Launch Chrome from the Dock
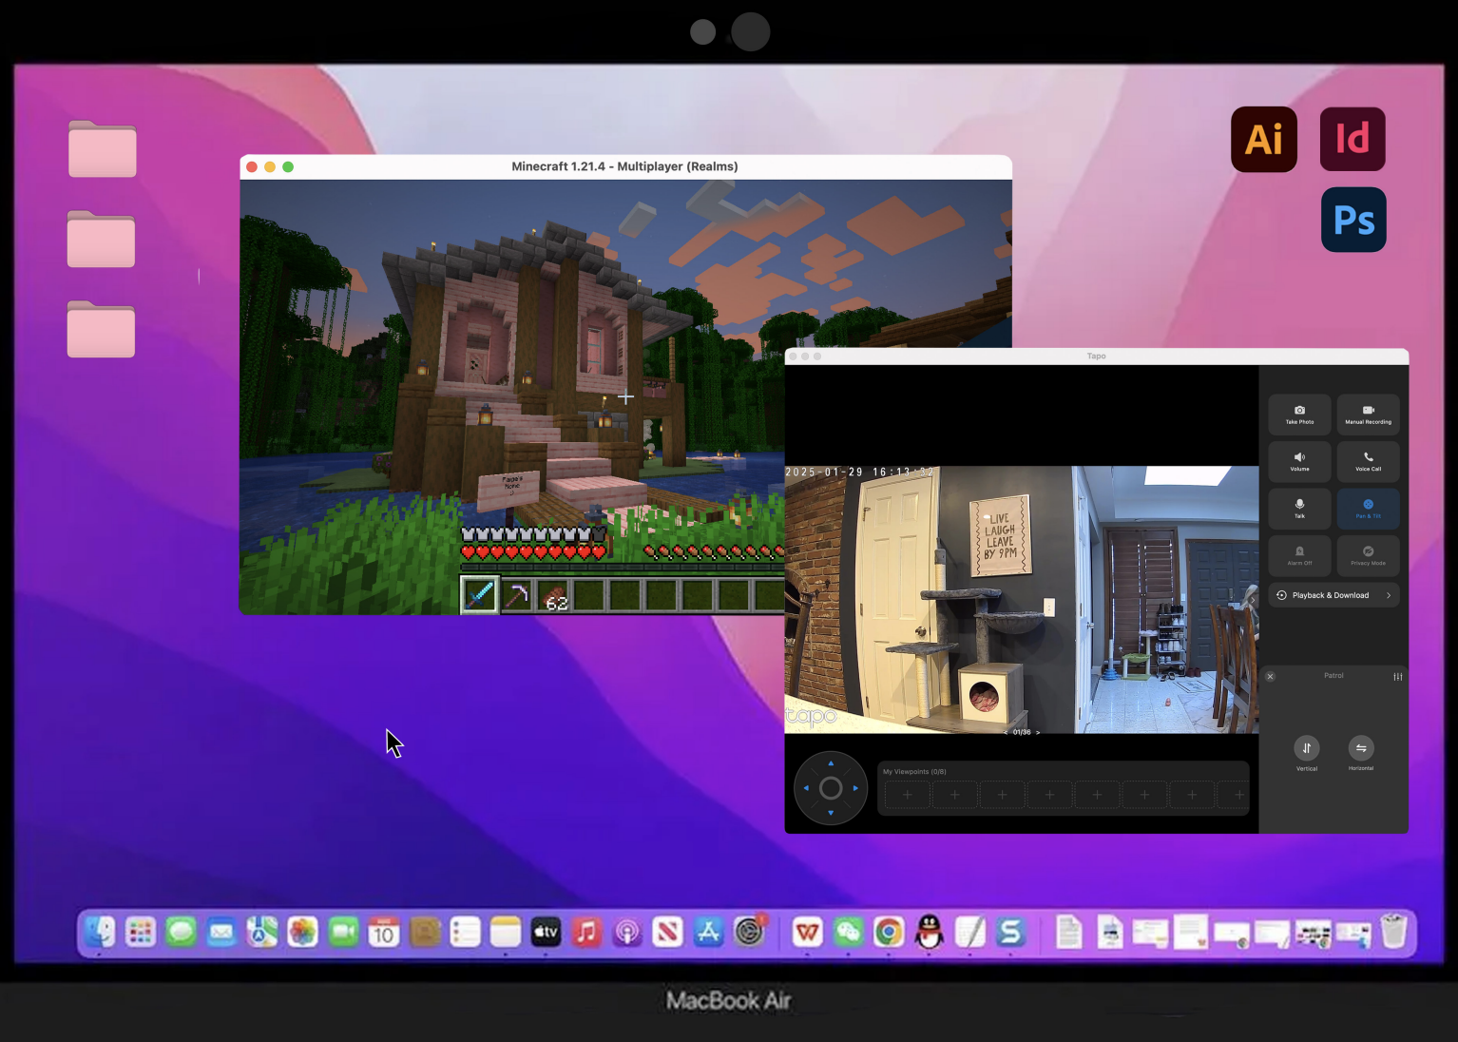 coord(888,933)
